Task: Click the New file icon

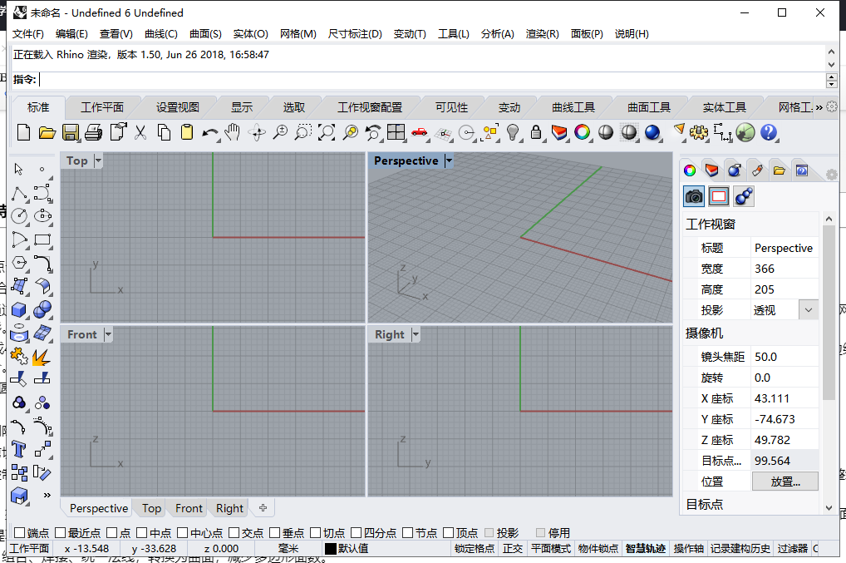Action: [23, 132]
